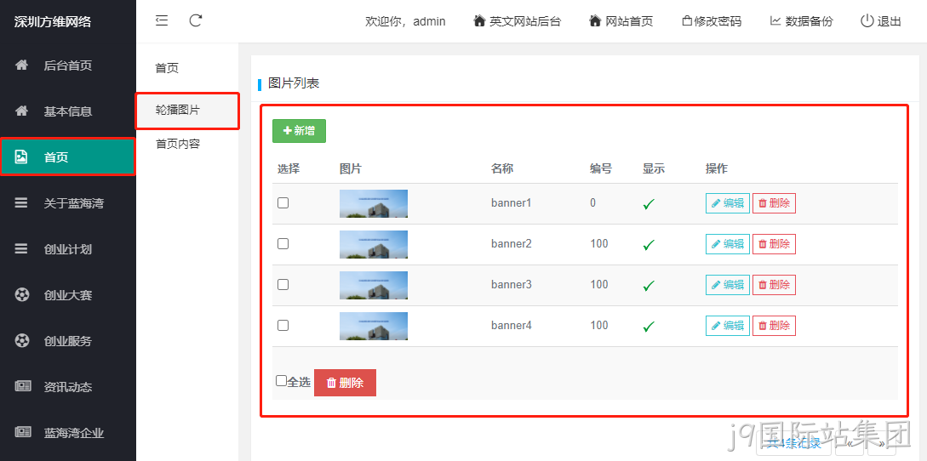Viewport: 927px width, 461px height.
Task: Check the checkbox for banner4
Action: [x=283, y=325]
